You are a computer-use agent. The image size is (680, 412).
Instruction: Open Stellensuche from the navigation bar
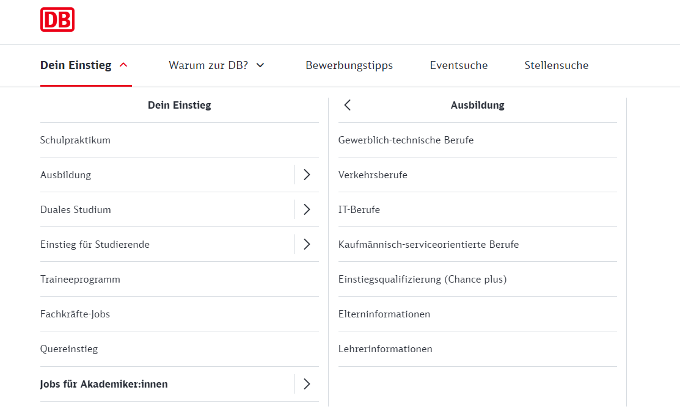(556, 65)
